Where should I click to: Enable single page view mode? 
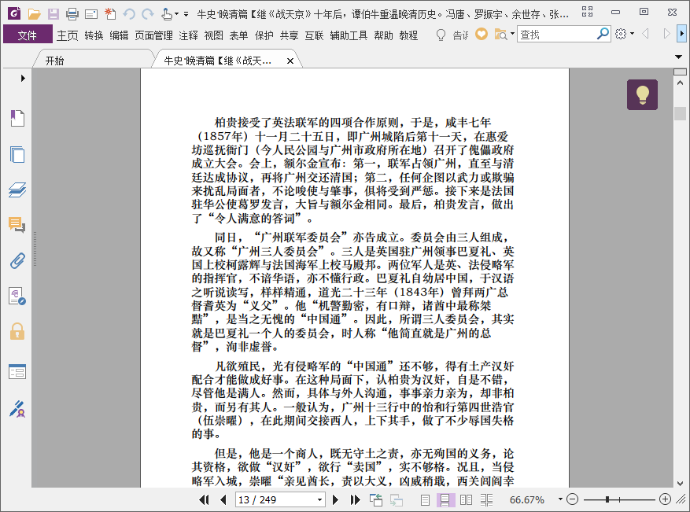pyautogui.click(x=425, y=499)
